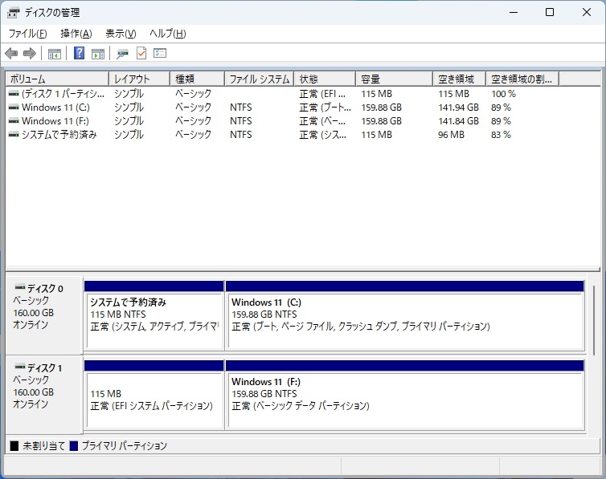
Task: Click the Back arrow toolbar icon
Action: [x=11, y=53]
